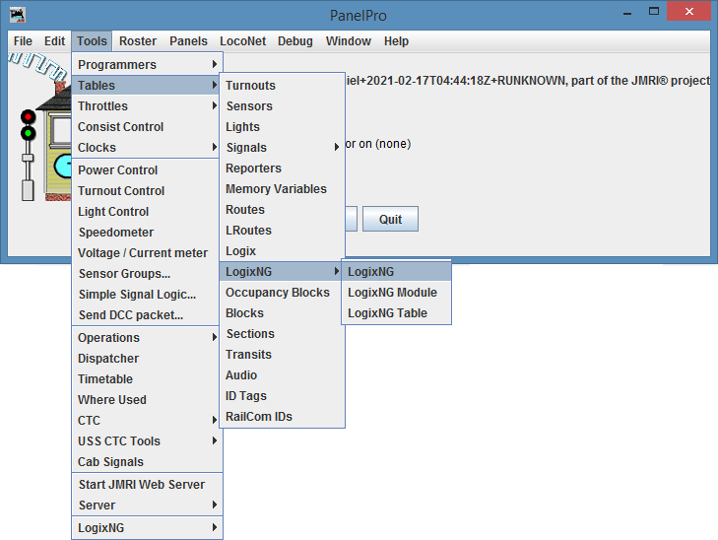Image resolution: width=718 pixels, height=540 pixels.
Task: Open the Panels menu
Action: coord(188,41)
